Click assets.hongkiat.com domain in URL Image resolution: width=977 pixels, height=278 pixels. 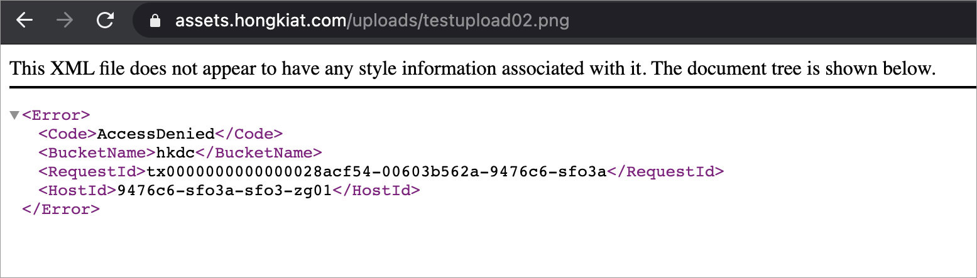[x=260, y=21]
